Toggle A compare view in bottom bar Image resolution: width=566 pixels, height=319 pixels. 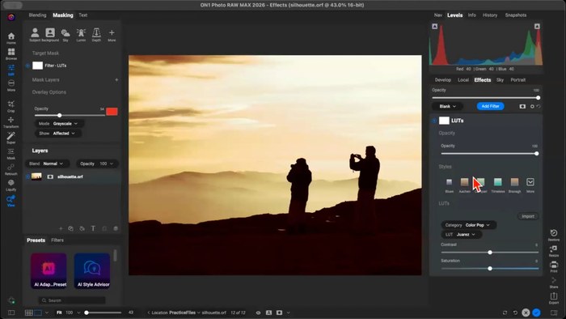pos(269,313)
